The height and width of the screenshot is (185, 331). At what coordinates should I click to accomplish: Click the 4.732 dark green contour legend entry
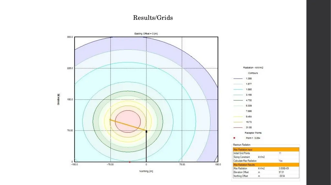242,100
